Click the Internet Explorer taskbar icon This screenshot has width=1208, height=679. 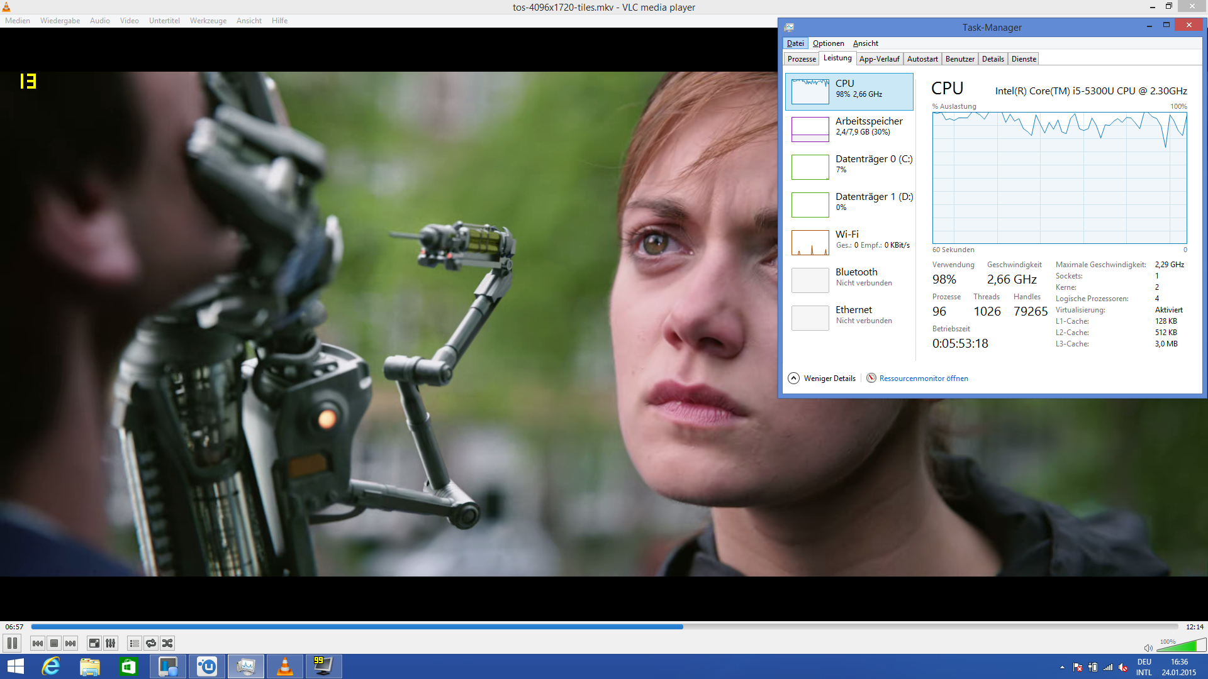pyautogui.click(x=51, y=666)
